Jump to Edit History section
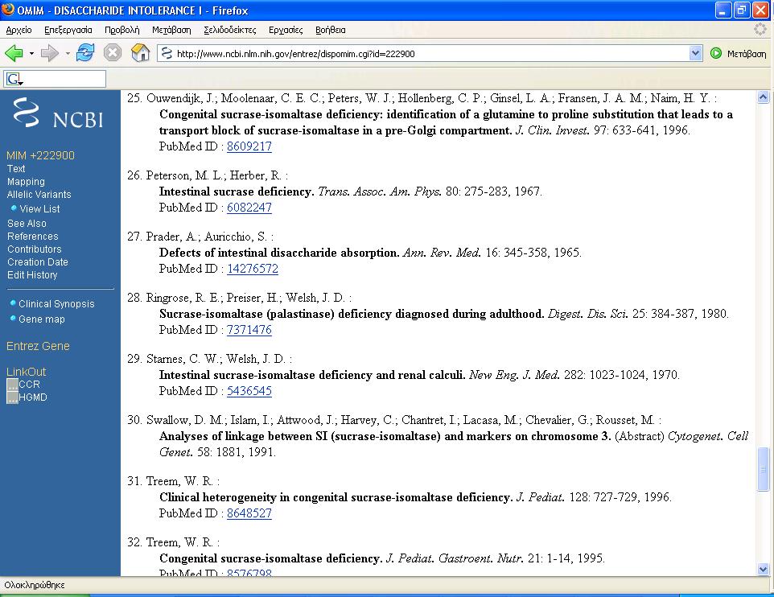Image resolution: width=774 pixels, height=597 pixels. click(32, 275)
